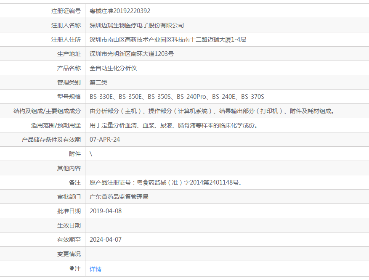Click the 审批部门 label

pyautogui.click(x=69, y=197)
